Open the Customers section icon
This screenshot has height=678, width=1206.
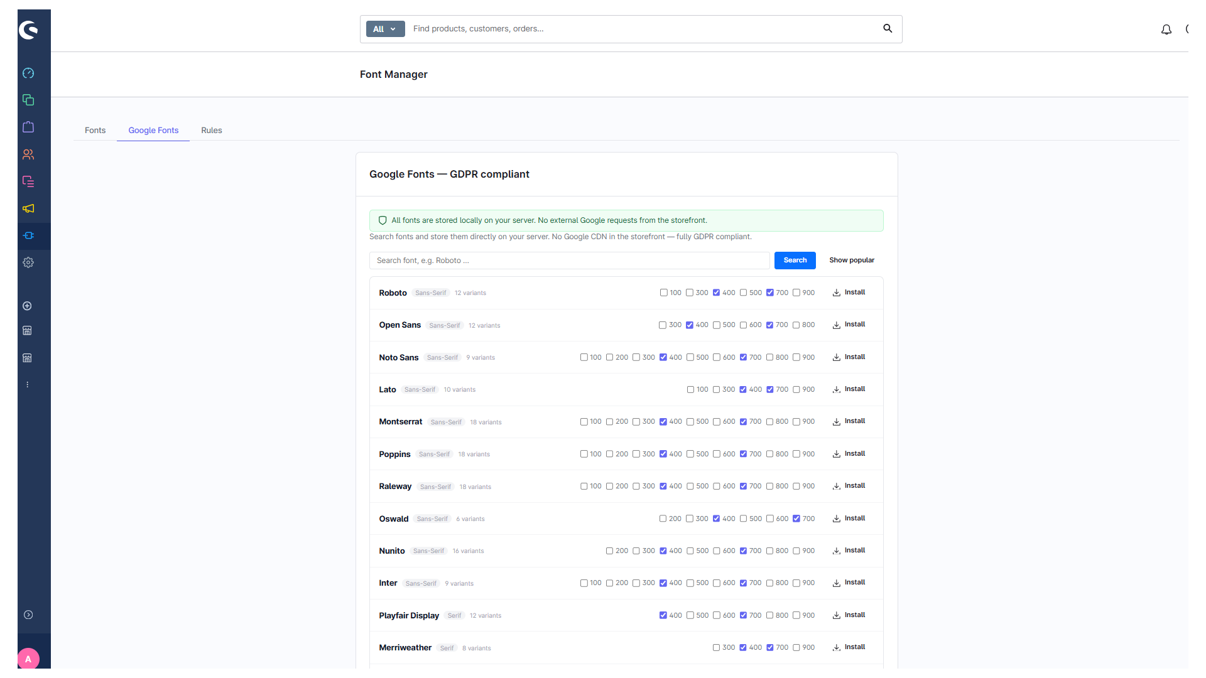28,154
